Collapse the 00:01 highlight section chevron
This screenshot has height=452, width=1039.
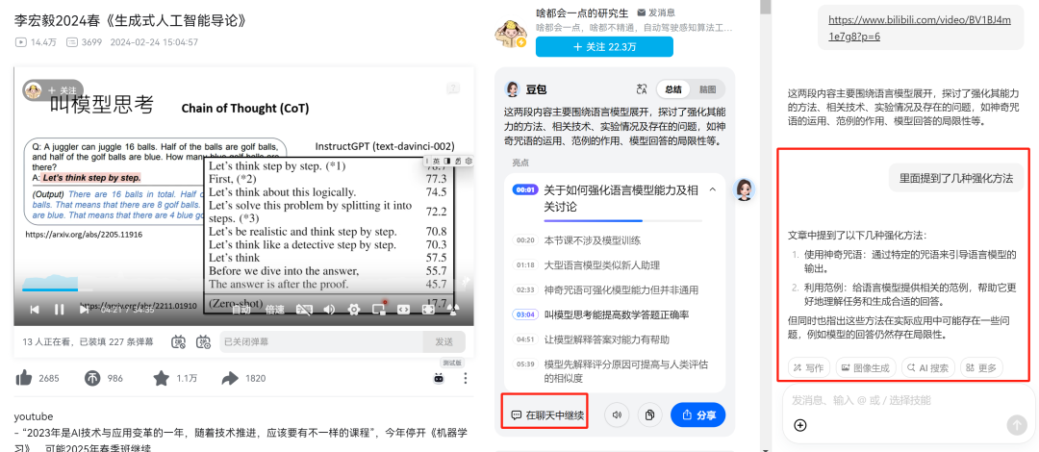pos(713,189)
